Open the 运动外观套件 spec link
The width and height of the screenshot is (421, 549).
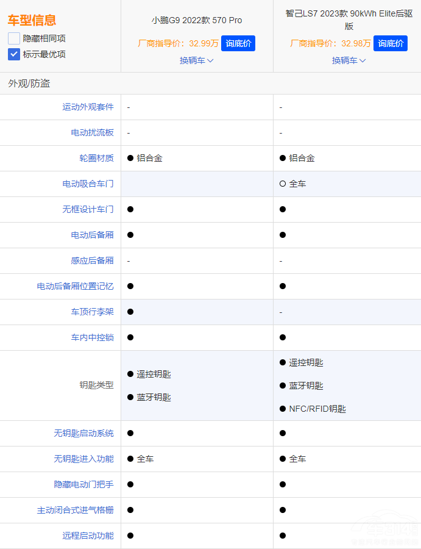[88, 107]
